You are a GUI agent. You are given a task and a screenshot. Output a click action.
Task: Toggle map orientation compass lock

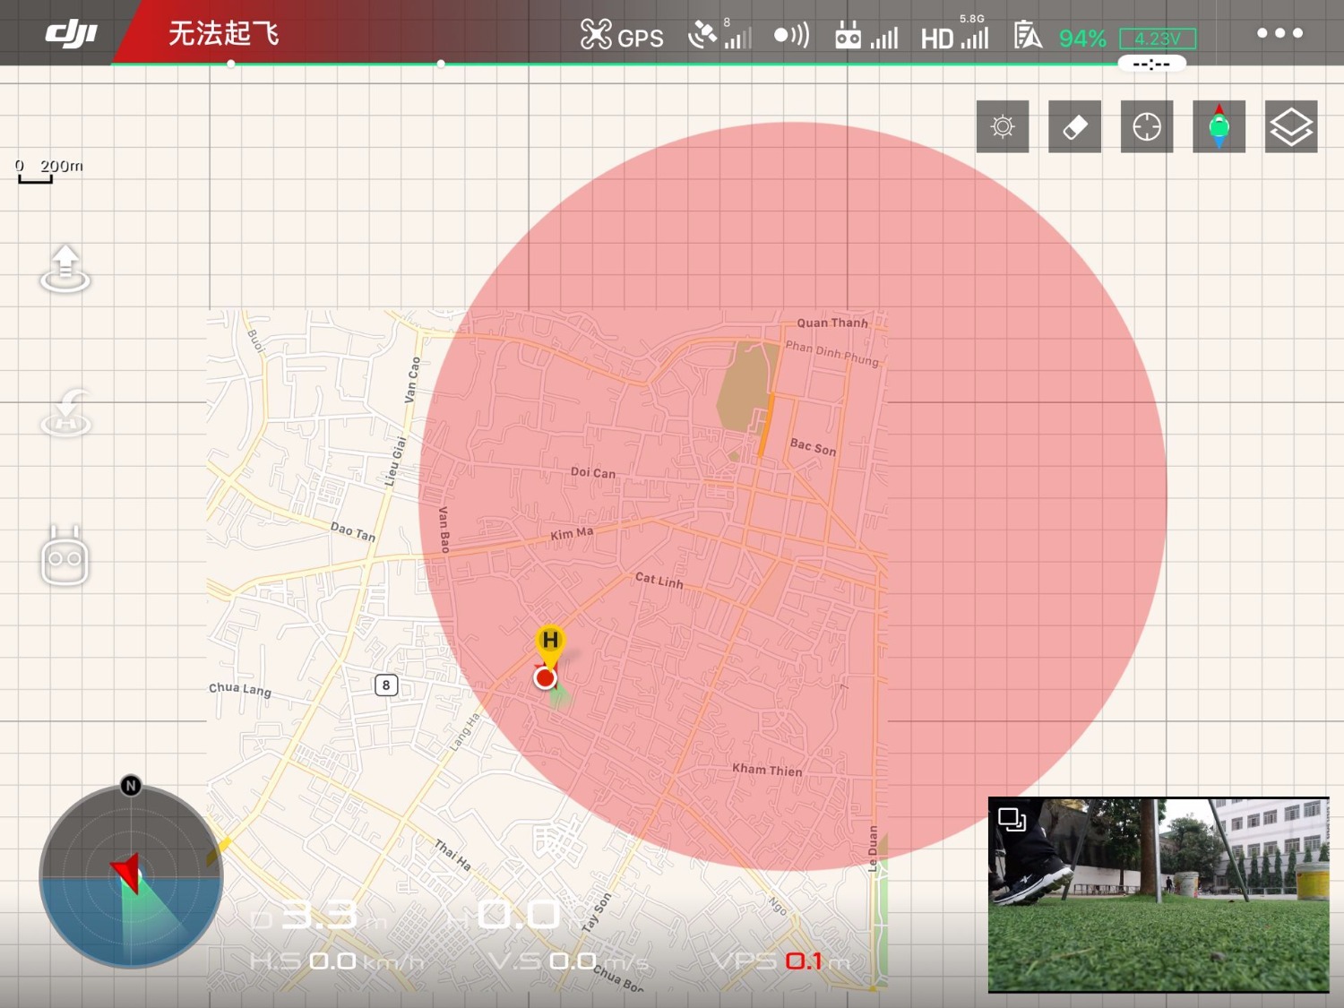coord(1219,126)
